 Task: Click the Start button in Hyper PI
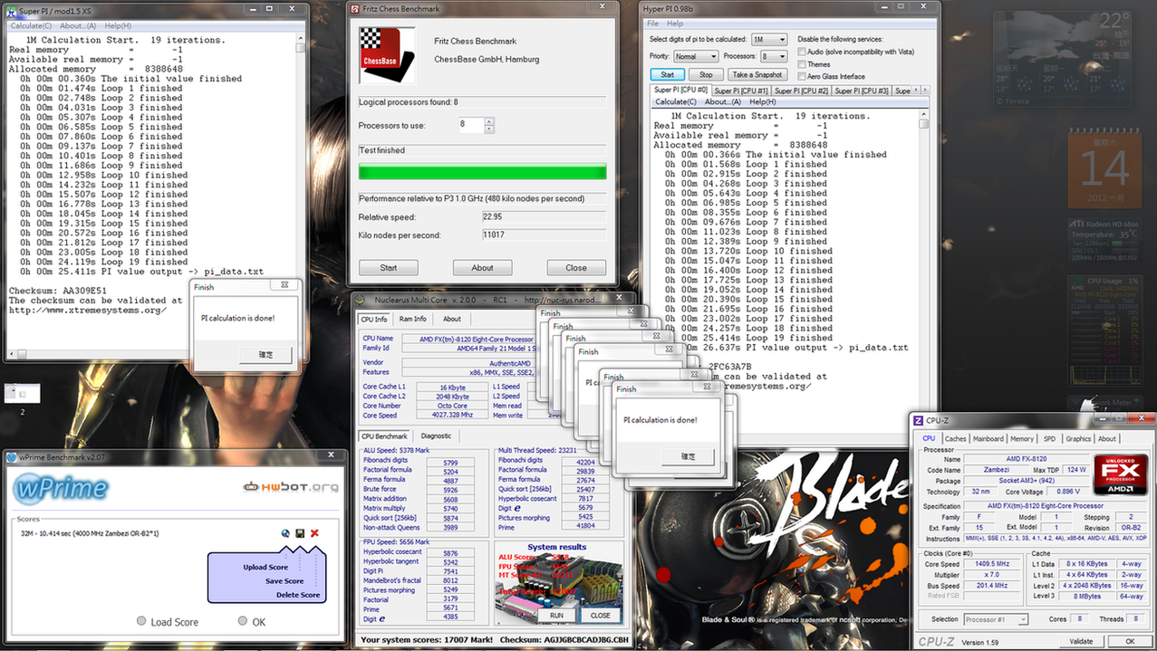(667, 74)
